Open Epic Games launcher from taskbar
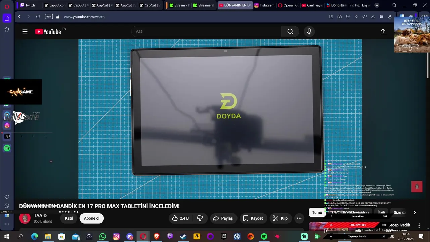This screenshot has height=242, width=430. 224,237
